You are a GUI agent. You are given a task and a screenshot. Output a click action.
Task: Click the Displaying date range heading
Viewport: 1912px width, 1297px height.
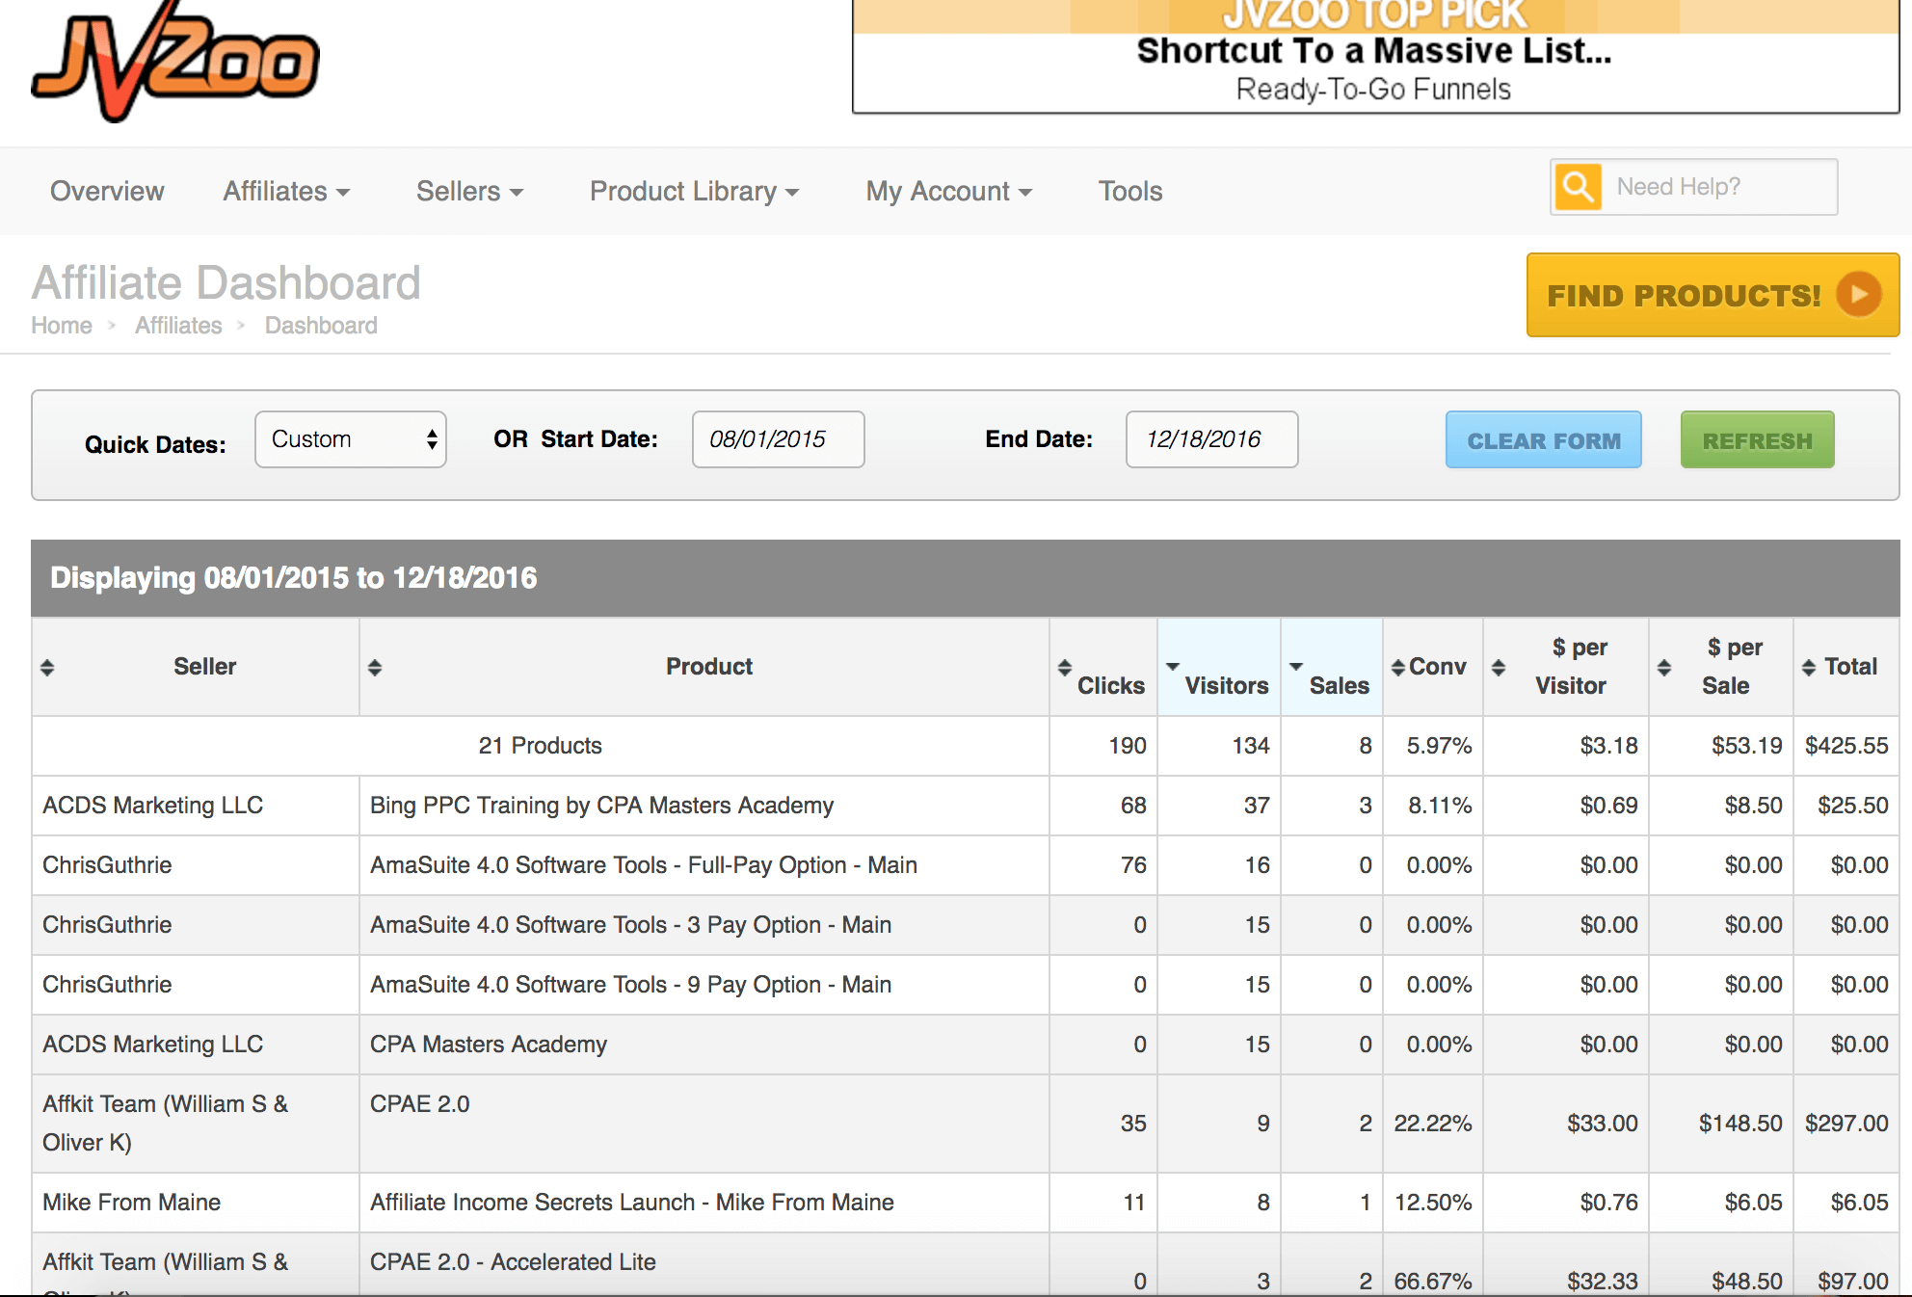pos(293,578)
